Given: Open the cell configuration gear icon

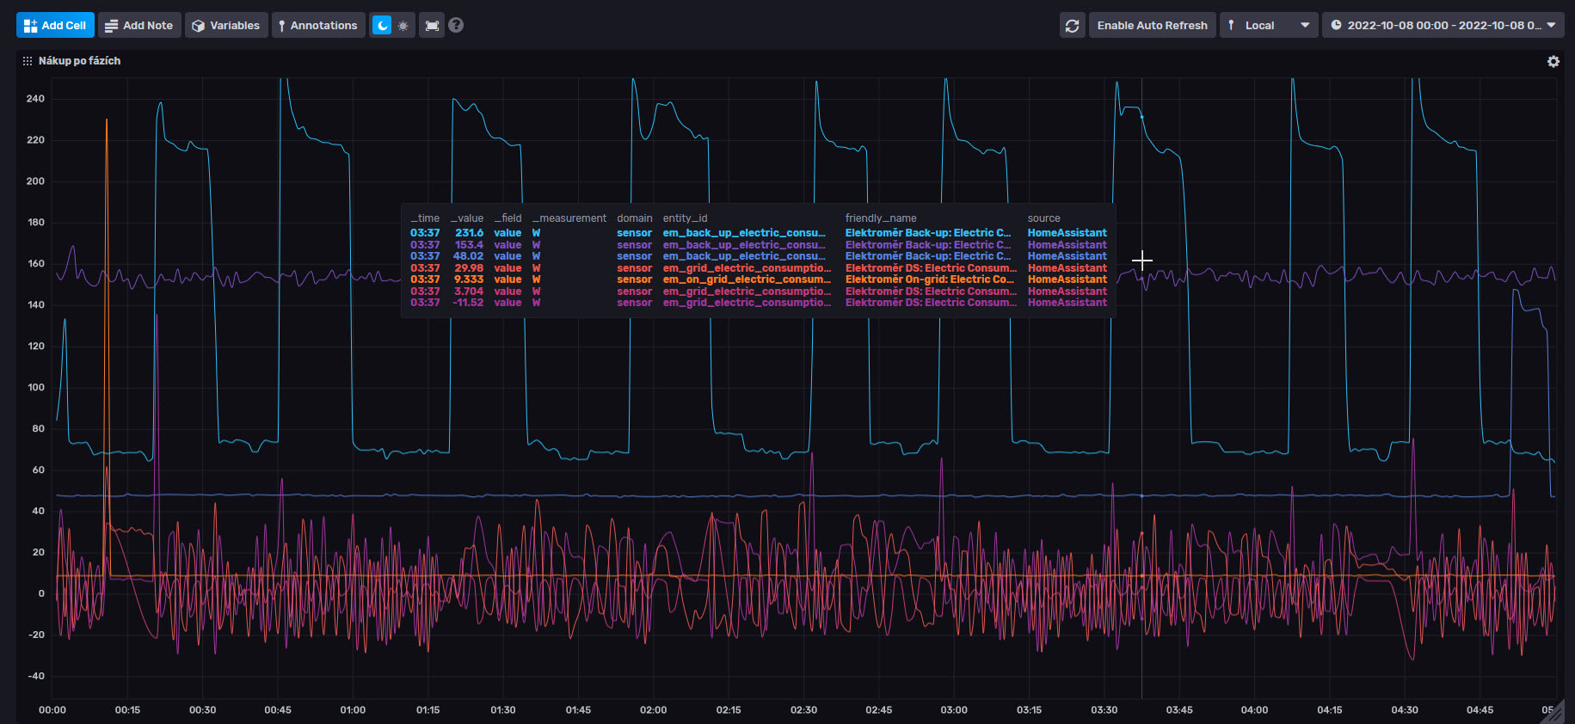Looking at the screenshot, I should point(1553,61).
